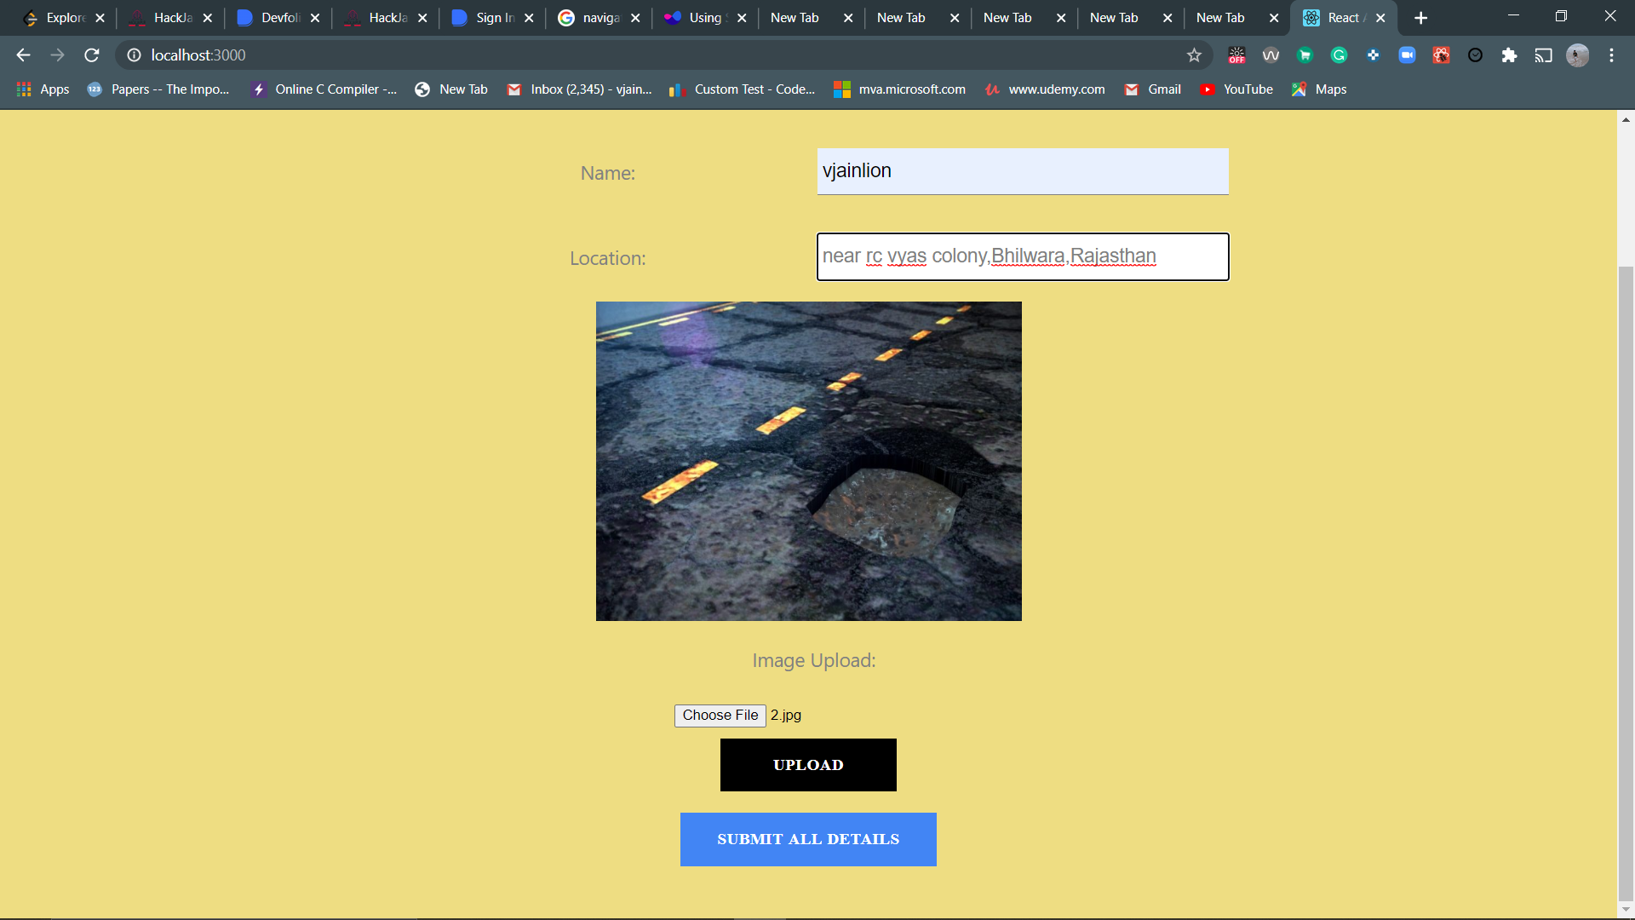
Task: Open the Zoom extension icon
Action: coord(1407,55)
